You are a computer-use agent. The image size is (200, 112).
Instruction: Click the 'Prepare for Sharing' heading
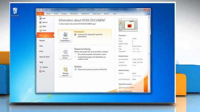click(x=82, y=49)
